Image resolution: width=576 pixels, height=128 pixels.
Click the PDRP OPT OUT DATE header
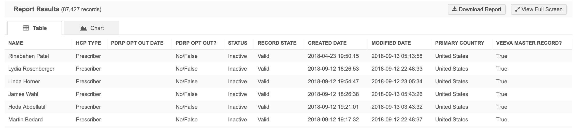tap(137, 43)
